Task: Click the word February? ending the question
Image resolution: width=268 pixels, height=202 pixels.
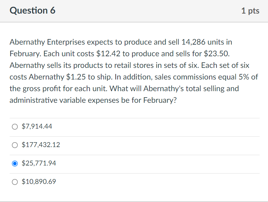Action: click(x=159, y=100)
